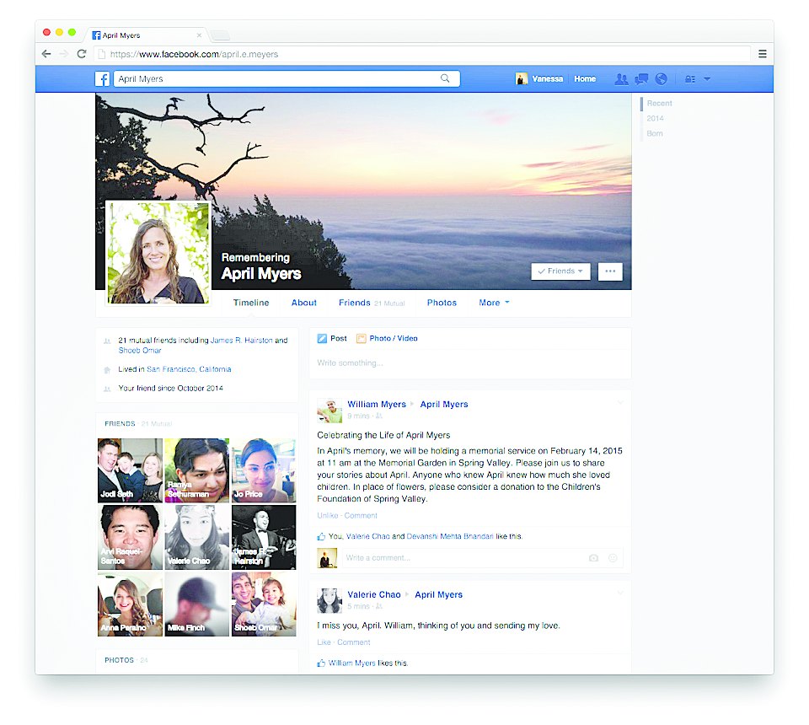The image size is (809, 725).
Task: Unlike William Myers' memorial post
Action: [328, 516]
